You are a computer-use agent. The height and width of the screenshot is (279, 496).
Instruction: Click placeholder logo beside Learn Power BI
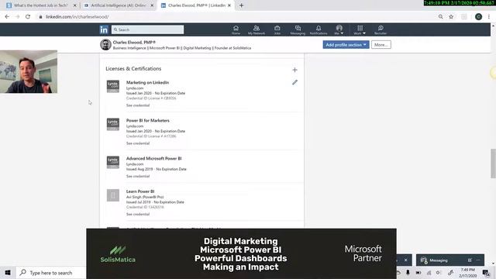113,195
